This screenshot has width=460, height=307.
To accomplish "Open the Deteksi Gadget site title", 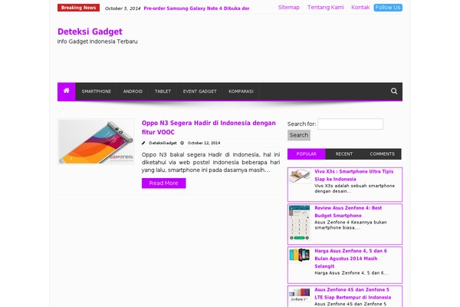I will (90, 31).
